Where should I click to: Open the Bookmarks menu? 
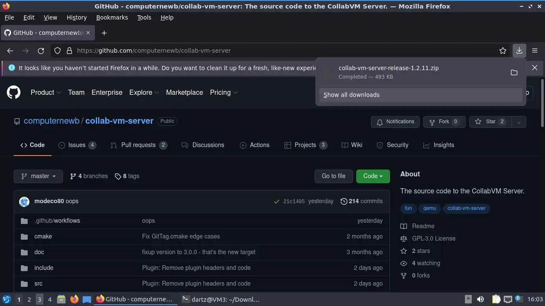112,17
